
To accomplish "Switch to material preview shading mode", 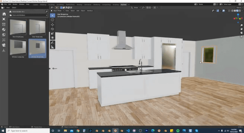I will pyautogui.click(x=237, y=11).
